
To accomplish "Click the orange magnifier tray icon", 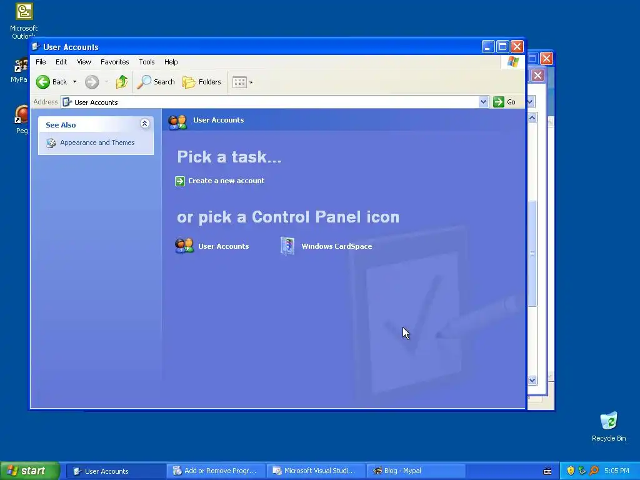I will pyautogui.click(x=594, y=471).
